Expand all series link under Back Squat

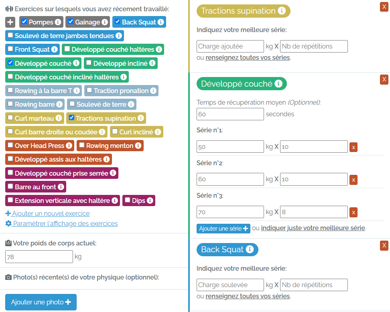[x=248, y=296]
